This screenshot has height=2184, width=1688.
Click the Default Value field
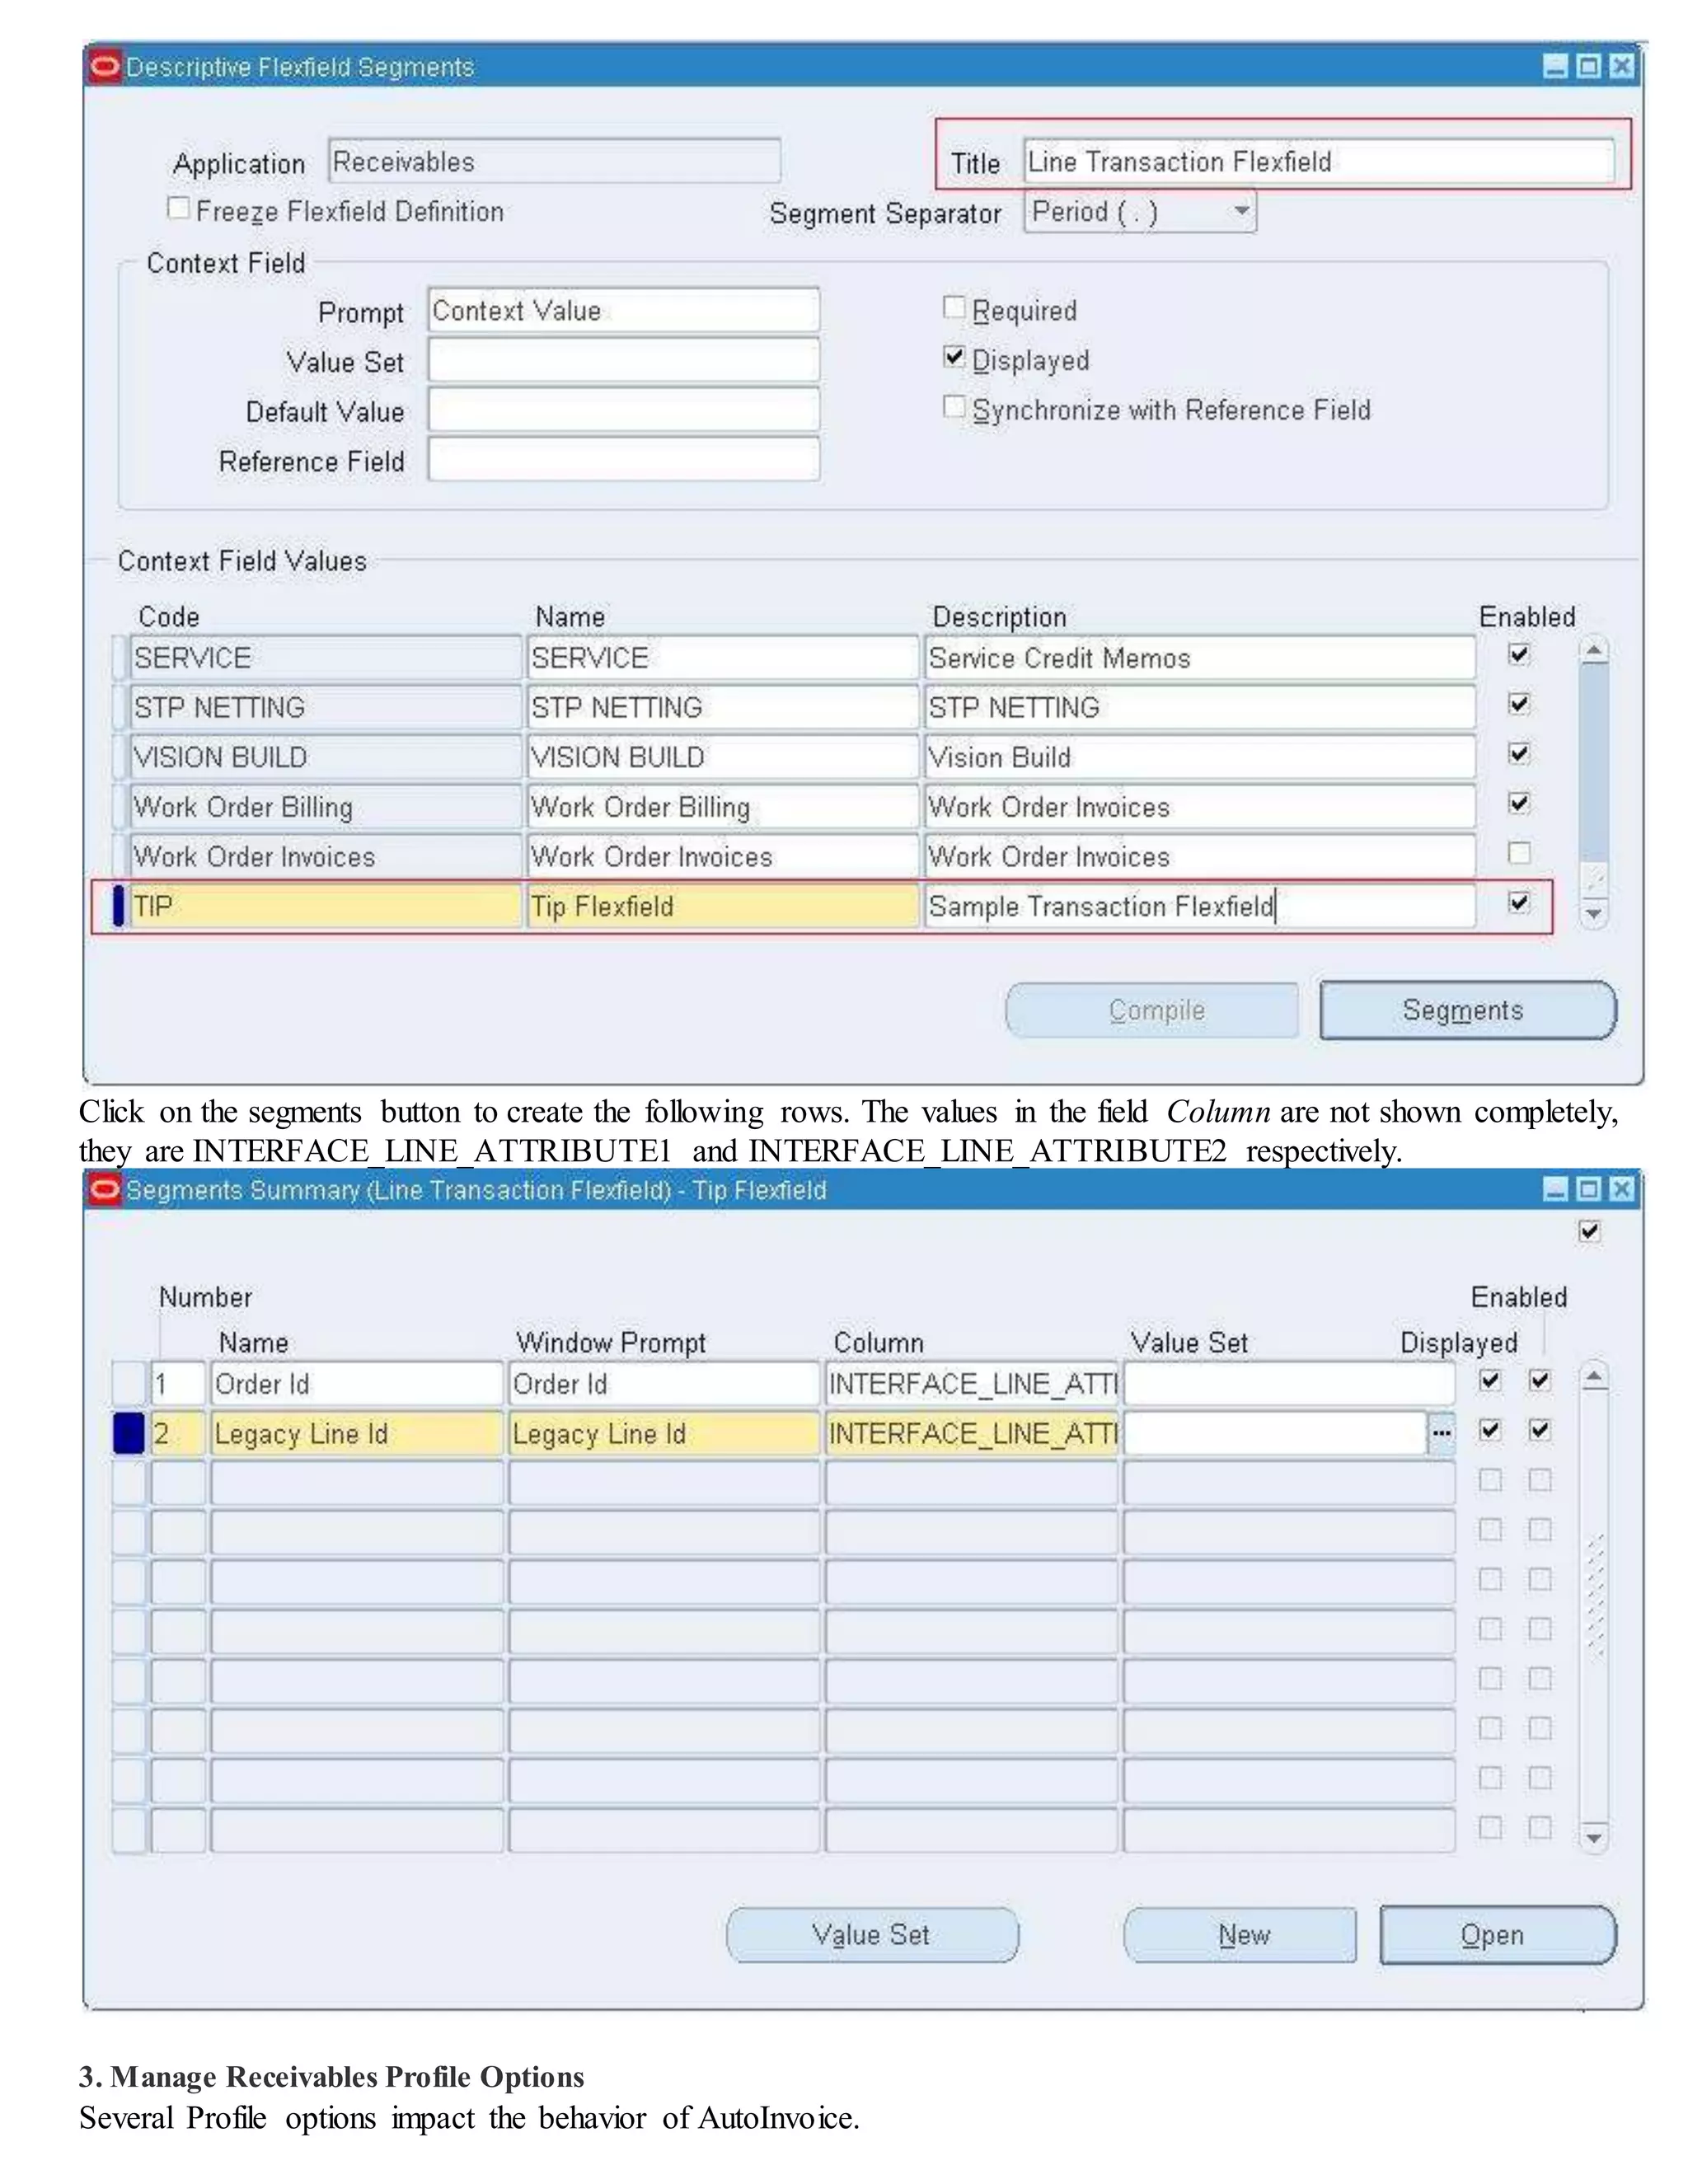point(624,410)
